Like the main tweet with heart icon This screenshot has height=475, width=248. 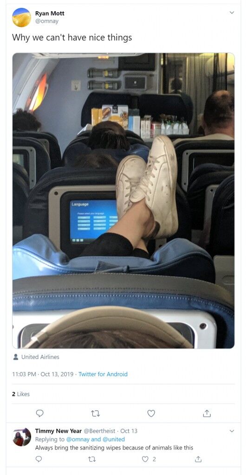point(151,413)
